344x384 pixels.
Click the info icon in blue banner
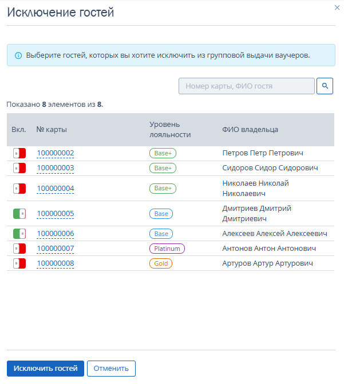18,55
